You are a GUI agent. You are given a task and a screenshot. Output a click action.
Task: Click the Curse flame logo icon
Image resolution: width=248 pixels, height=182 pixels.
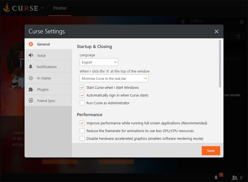[7, 8]
